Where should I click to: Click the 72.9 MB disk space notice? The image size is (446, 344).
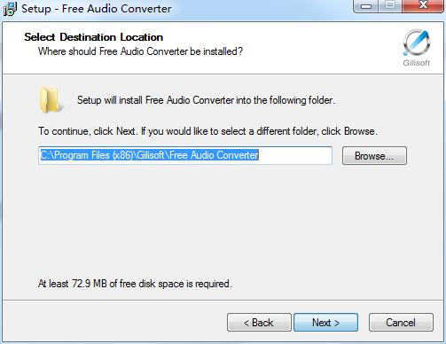pyautogui.click(x=135, y=284)
